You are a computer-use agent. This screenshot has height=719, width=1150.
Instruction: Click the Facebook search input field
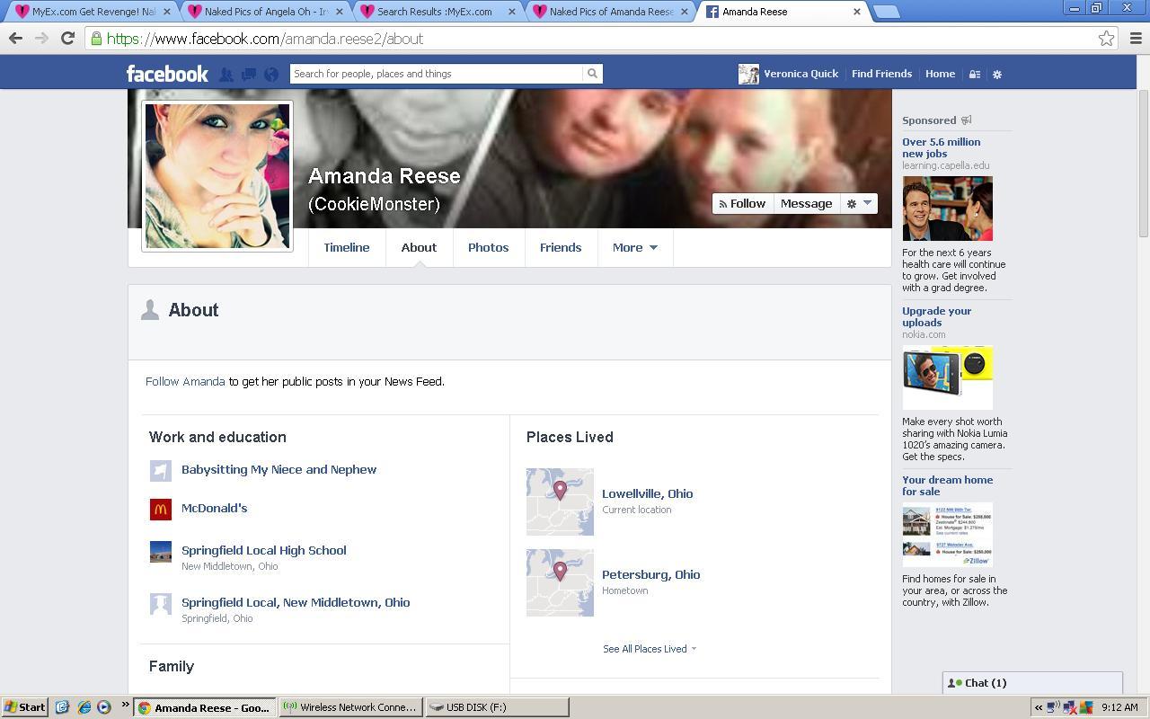click(x=437, y=74)
